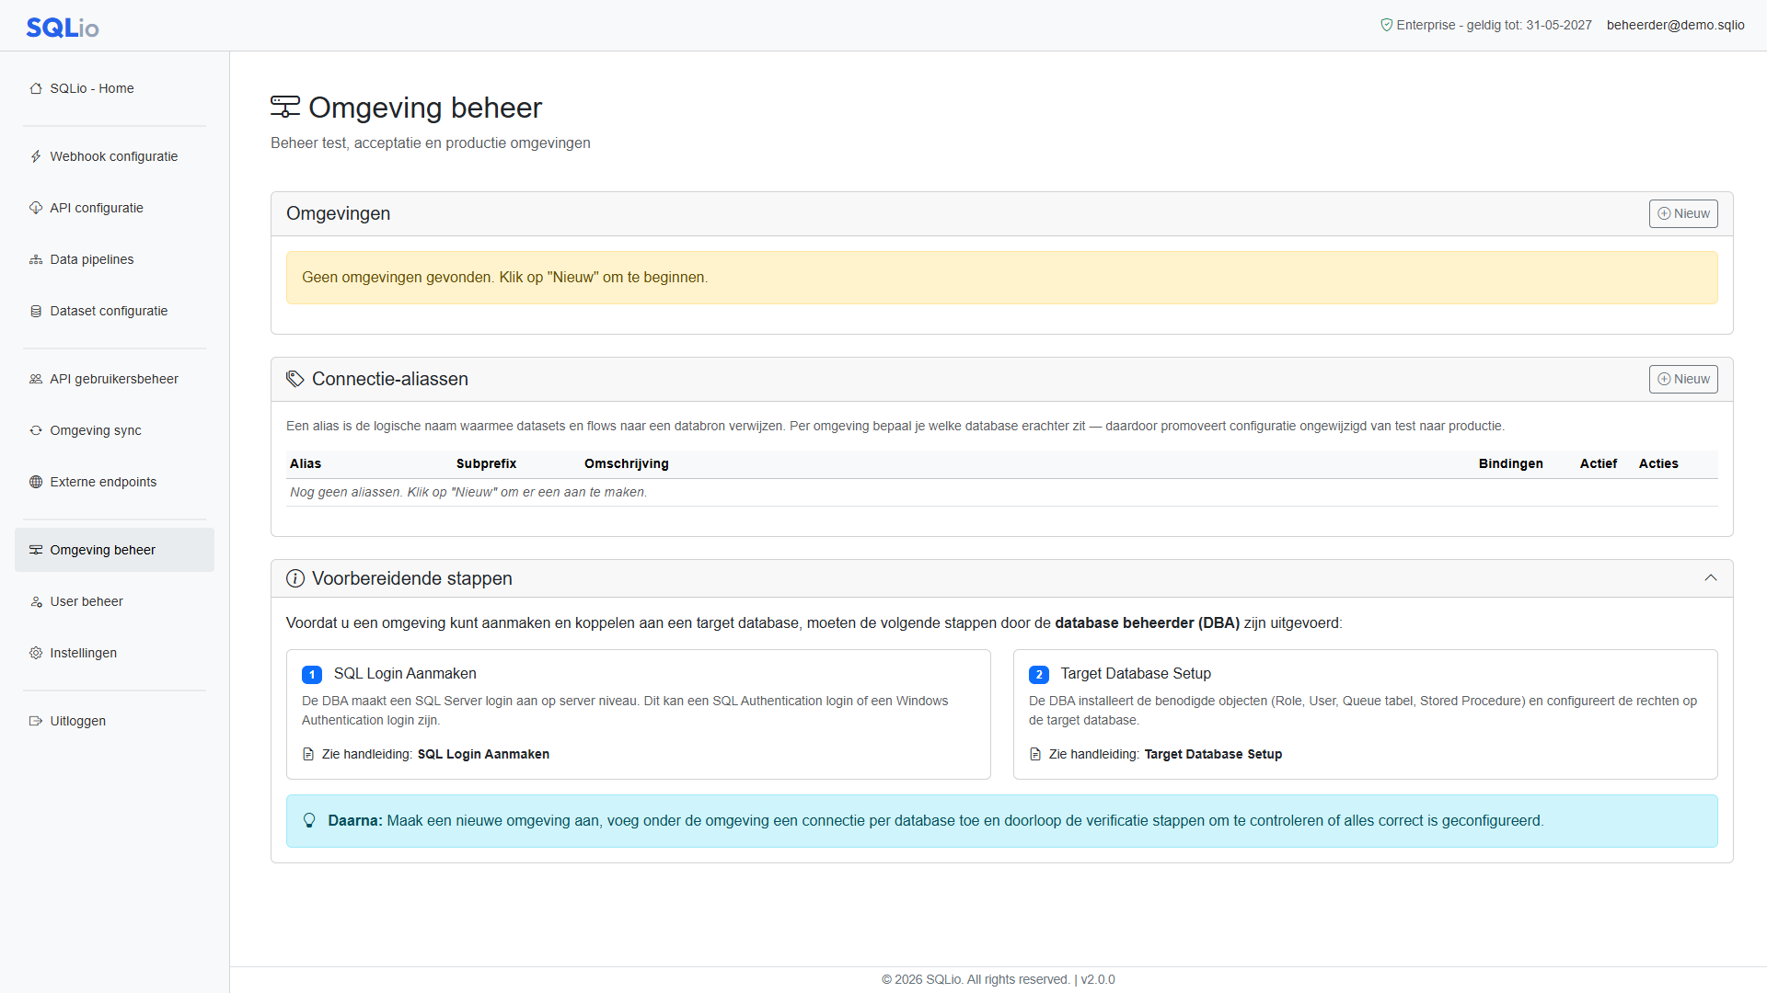Open Target Database Setup handleiding link
The height and width of the screenshot is (993, 1767).
point(1213,754)
